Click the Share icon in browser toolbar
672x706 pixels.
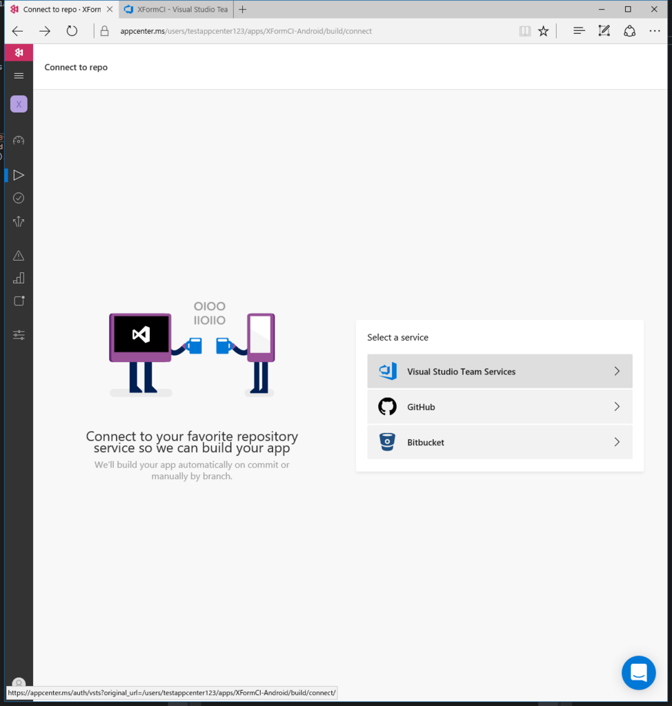coord(630,31)
